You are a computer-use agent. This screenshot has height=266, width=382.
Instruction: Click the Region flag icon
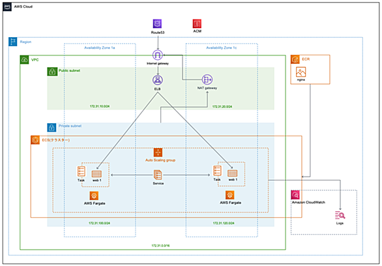[13, 42]
